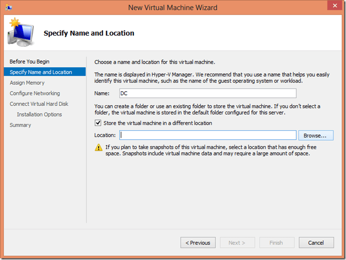Click the Finish button
Viewport: 346px width, 260px height.
(276, 242)
